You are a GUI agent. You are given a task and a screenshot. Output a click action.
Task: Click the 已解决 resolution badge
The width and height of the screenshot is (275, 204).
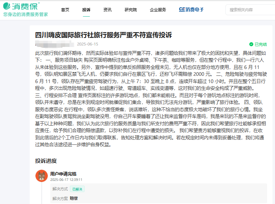click(x=77, y=189)
